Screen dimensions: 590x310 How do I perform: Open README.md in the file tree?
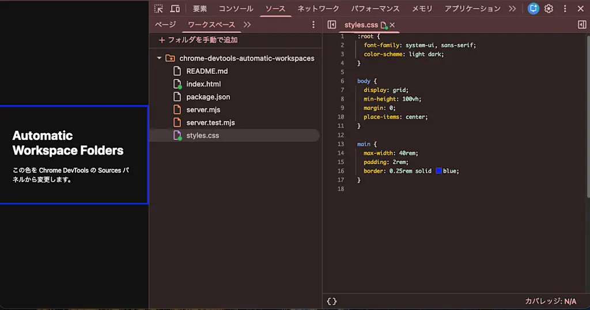coord(207,71)
